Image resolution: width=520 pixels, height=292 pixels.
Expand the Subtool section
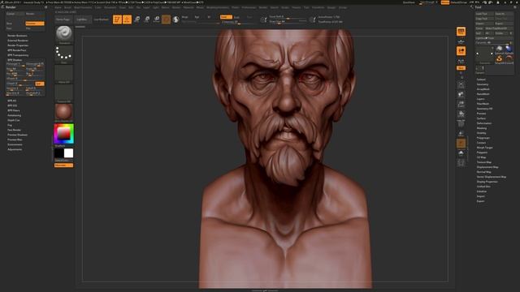[481, 79]
